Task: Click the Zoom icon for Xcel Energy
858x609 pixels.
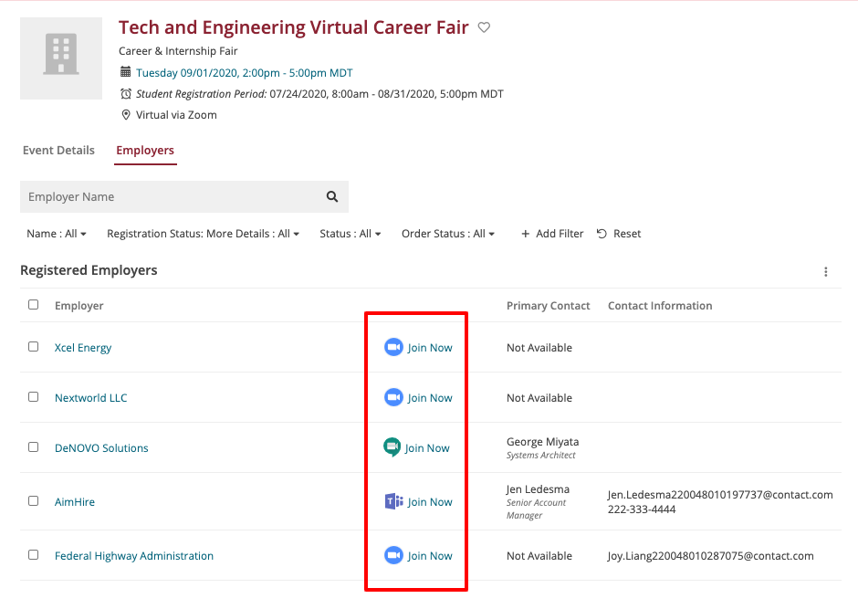Action: (x=393, y=348)
